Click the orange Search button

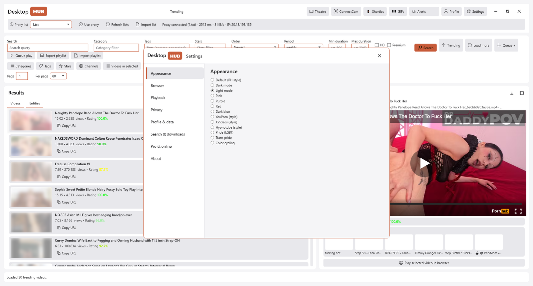425,48
